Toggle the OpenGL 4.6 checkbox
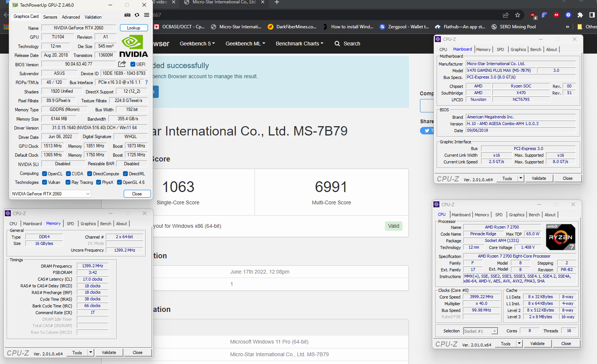Viewport: 597px width, 364px height. point(119,182)
